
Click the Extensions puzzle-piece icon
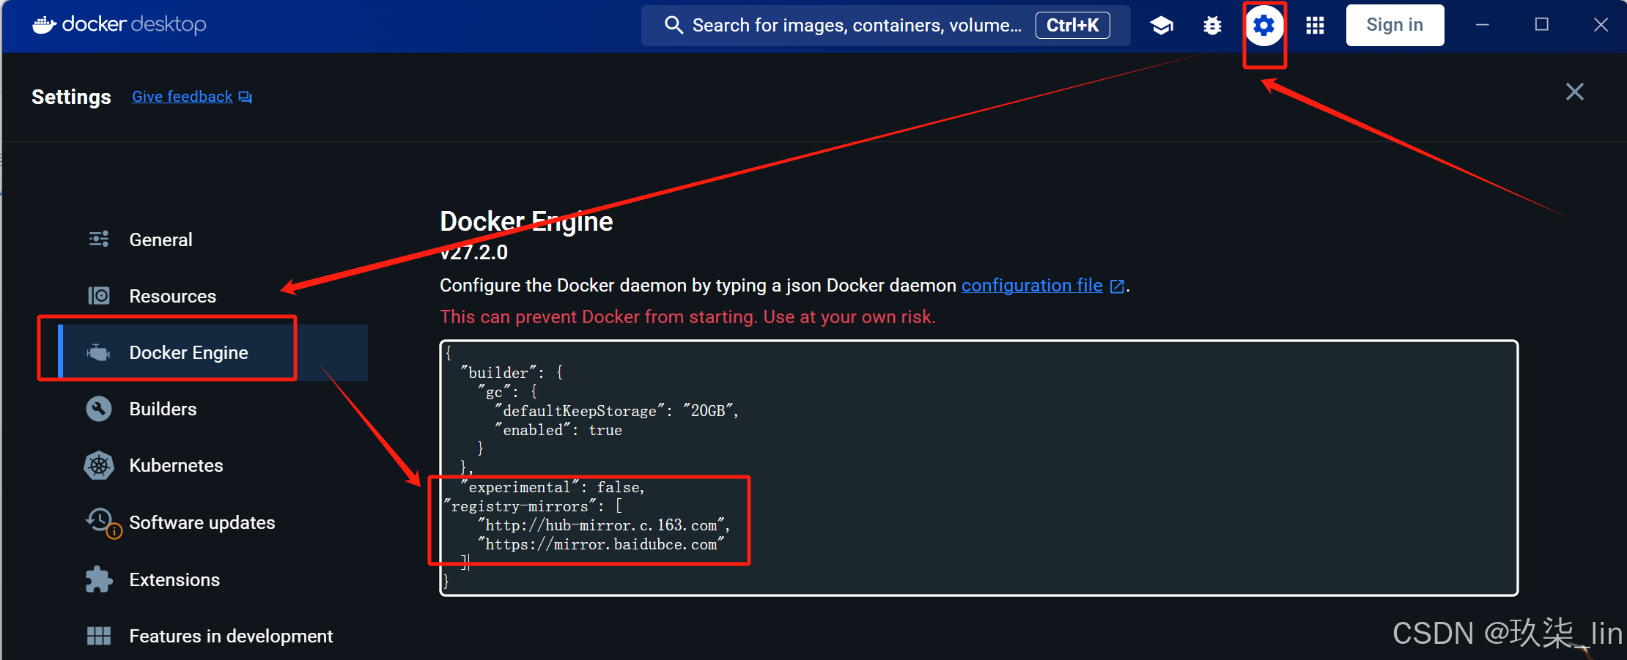click(x=99, y=579)
